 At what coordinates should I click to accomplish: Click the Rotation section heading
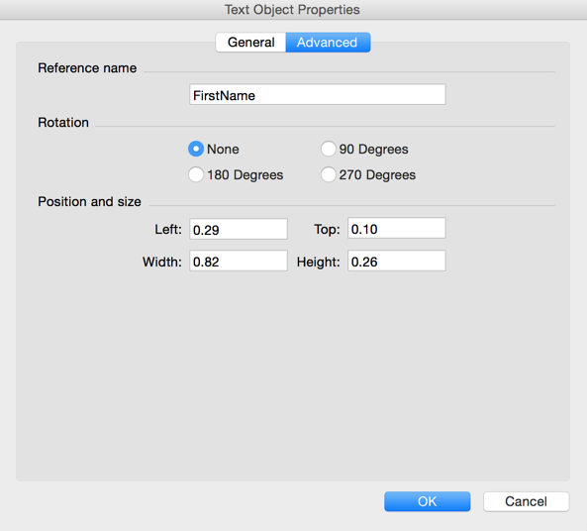pyautogui.click(x=63, y=123)
